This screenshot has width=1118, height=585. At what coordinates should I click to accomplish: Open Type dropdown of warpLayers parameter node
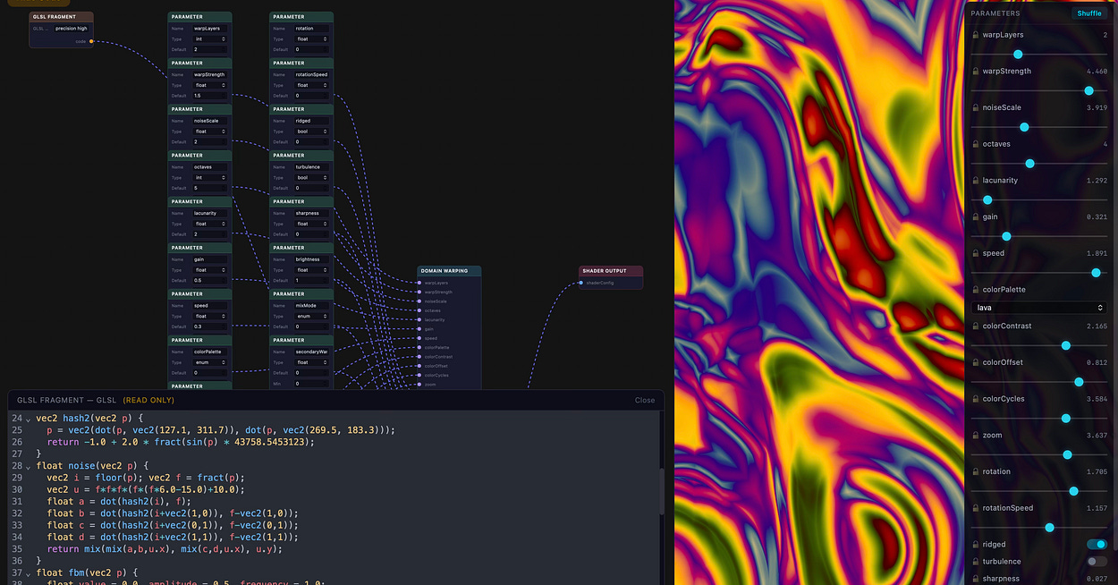210,38
